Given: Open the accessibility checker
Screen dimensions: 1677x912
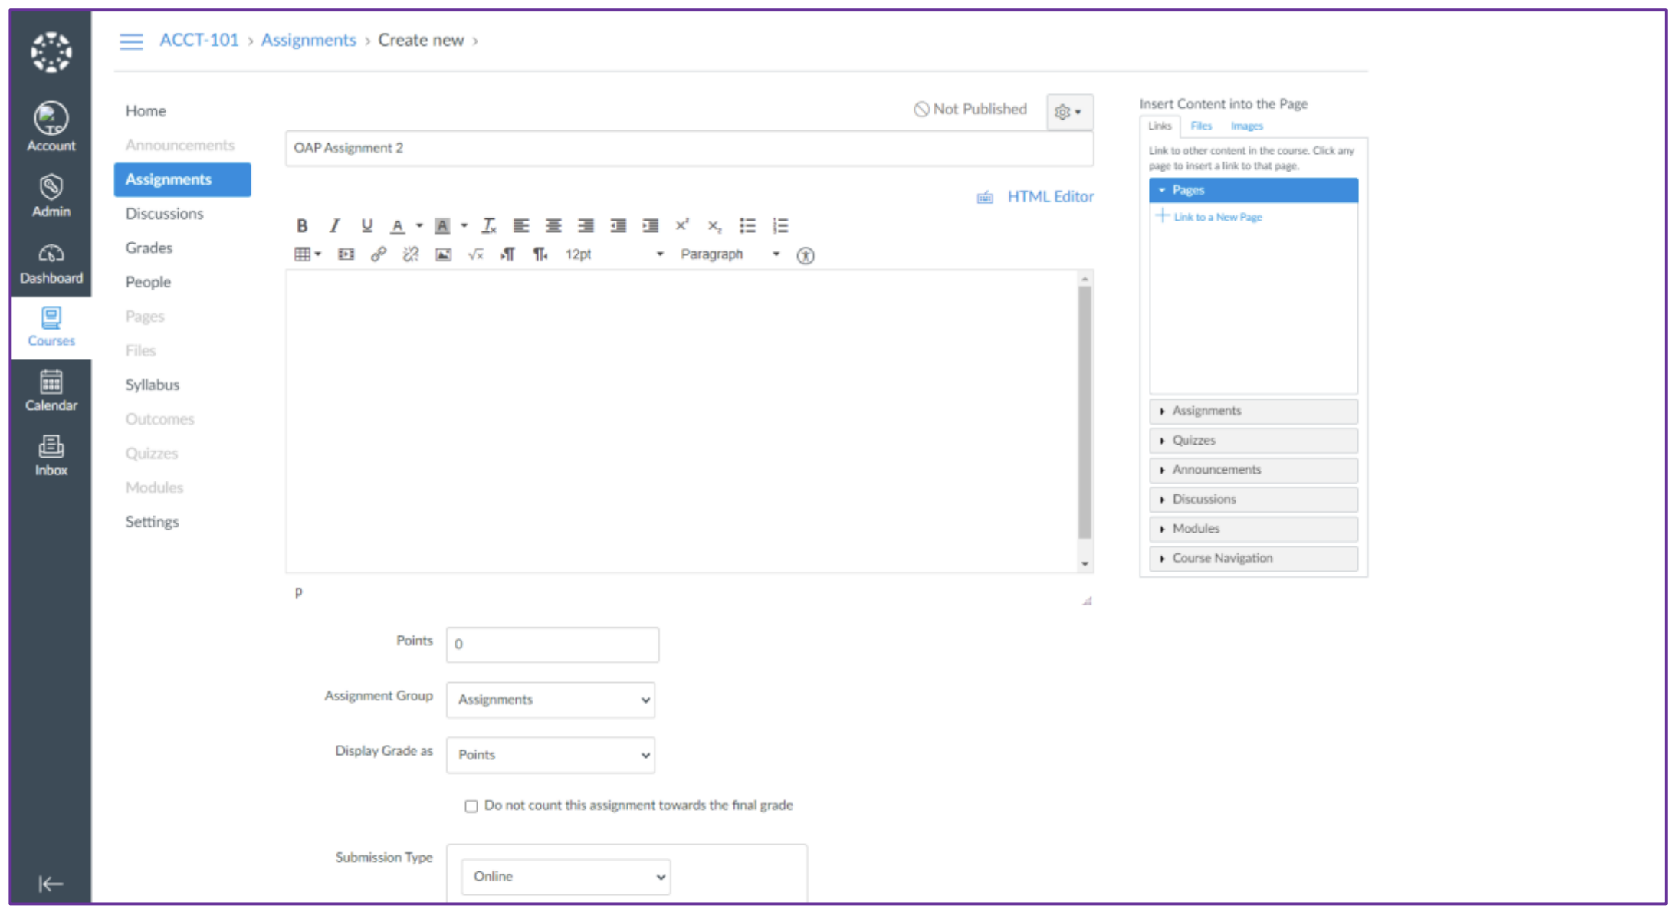Looking at the screenshot, I should coord(805,255).
